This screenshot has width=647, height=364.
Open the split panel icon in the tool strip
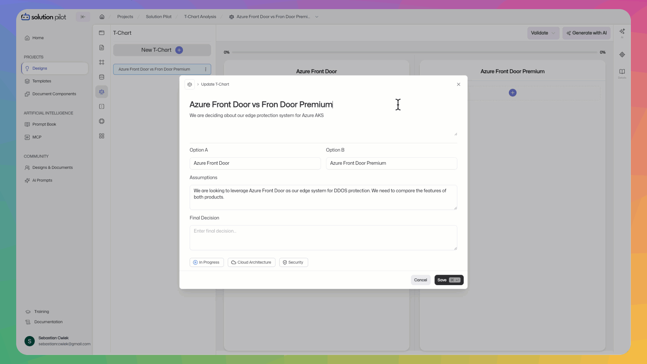coord(101,107)
